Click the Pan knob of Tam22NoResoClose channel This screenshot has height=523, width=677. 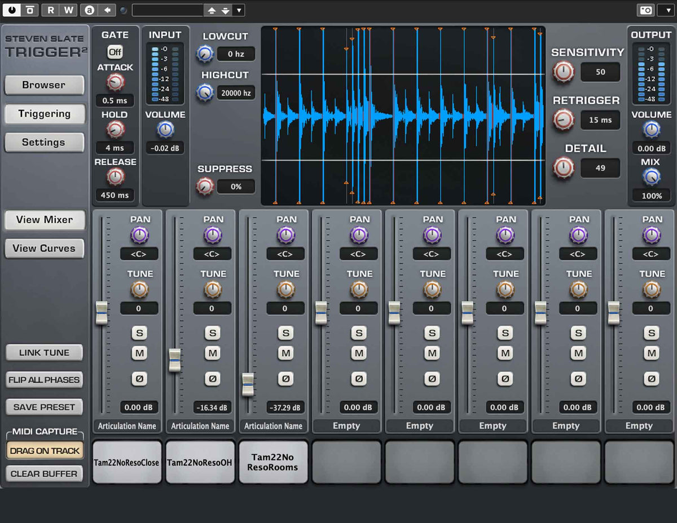[139, 235]
